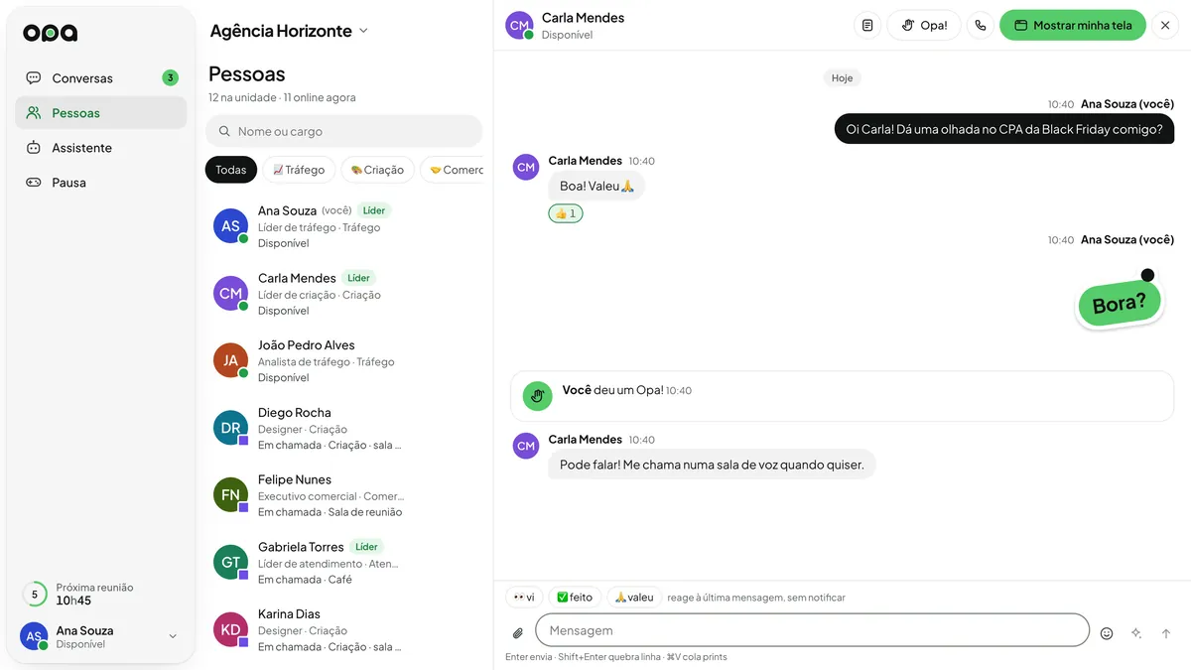Open João Pedro Alves from people list
This screenshot has width=1191, height=670.
pyautogui.click(x=343, y=361)
